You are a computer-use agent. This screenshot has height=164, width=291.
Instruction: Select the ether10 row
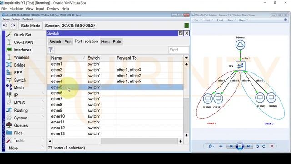pos(115,116)
